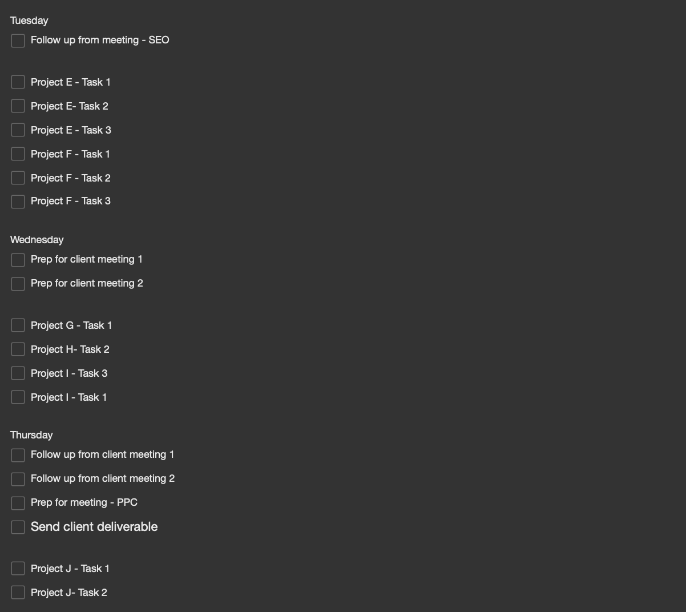The height and width of the screenshot is (612, 686).
Task: Check the Project I - Task 3 checkbox
Action: pyautogui.click(x=18, y=373)
